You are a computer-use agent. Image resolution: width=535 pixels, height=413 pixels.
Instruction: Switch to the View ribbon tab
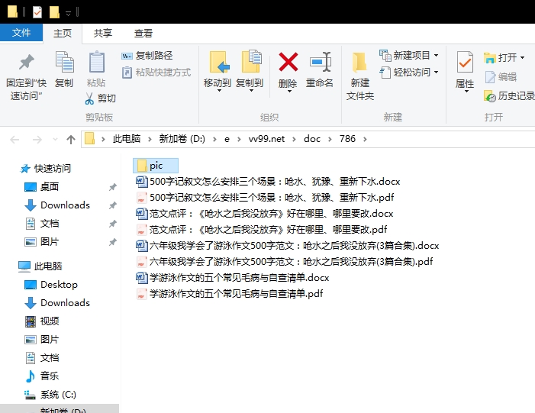click(143, 34)
